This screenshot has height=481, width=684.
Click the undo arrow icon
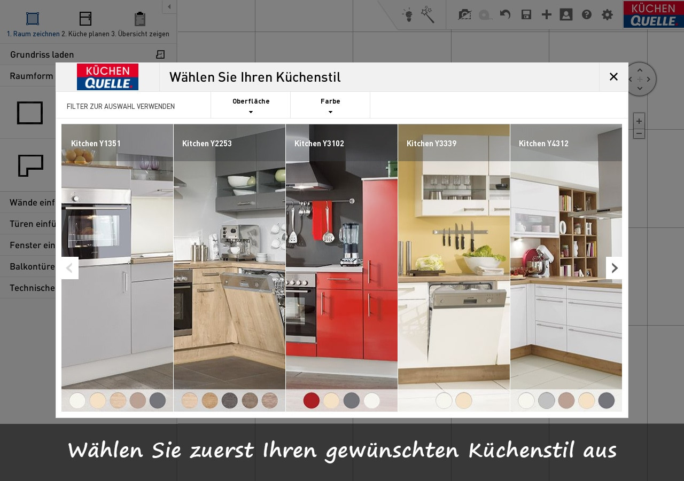tap(505, 14)
